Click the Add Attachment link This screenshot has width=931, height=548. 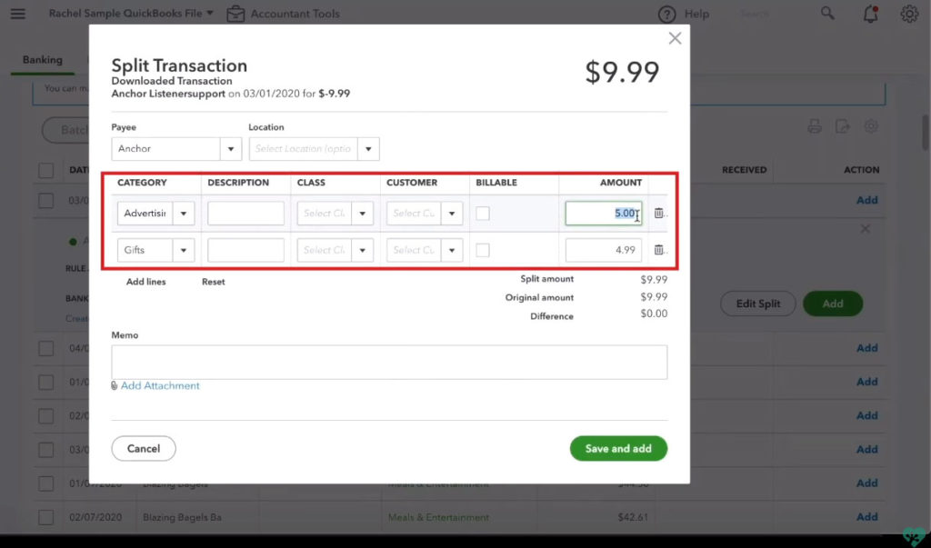pyautogui.click(x=160, y=385)
